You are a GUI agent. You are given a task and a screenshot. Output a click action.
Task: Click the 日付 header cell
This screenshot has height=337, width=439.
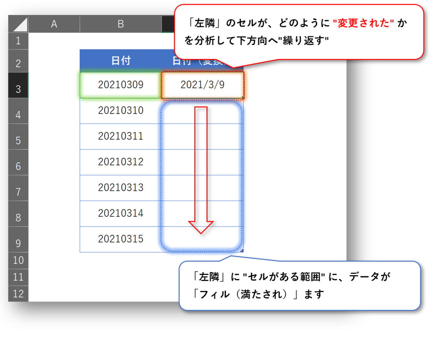(121, 61)
